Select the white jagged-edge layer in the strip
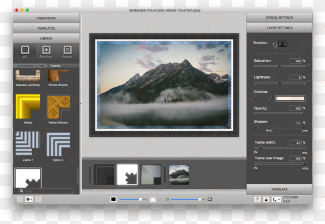The image size is (325, 224). (x=127, y=175)
